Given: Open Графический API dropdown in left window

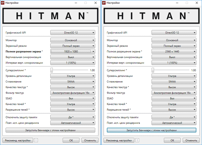Looking at the screenshot, I should click(73, 33).
